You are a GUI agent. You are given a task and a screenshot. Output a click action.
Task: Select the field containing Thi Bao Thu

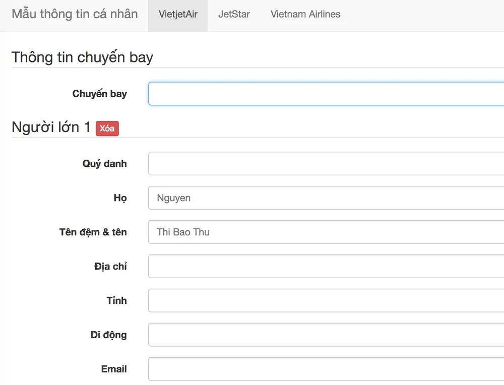pyautogui.click(x=326, y=232)
